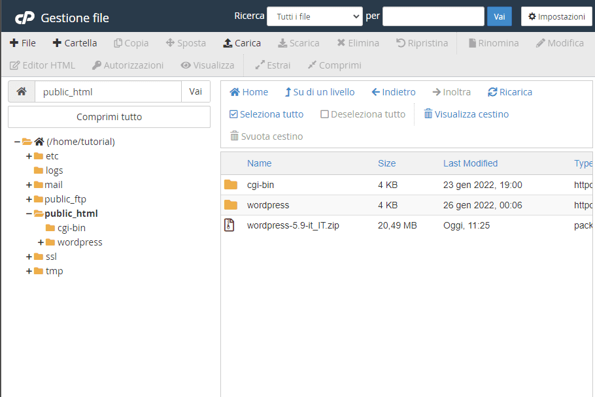This screenshot has height=397, width=595.
Task: Click the wordpress folder icon in list
Action: (x=230, y=205)
